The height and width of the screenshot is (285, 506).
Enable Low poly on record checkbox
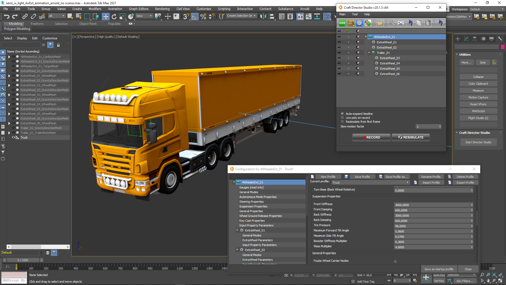coord(342,118)
